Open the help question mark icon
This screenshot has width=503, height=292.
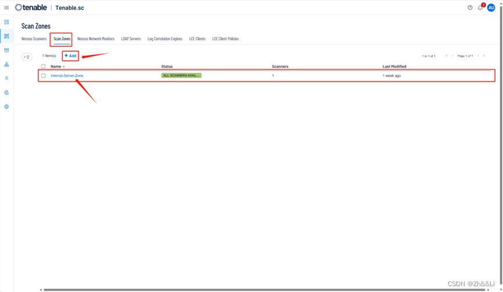pos(470,8)
